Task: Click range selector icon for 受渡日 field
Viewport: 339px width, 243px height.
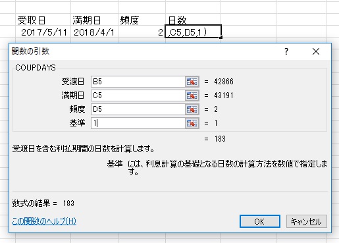Action: pos(192,82)
